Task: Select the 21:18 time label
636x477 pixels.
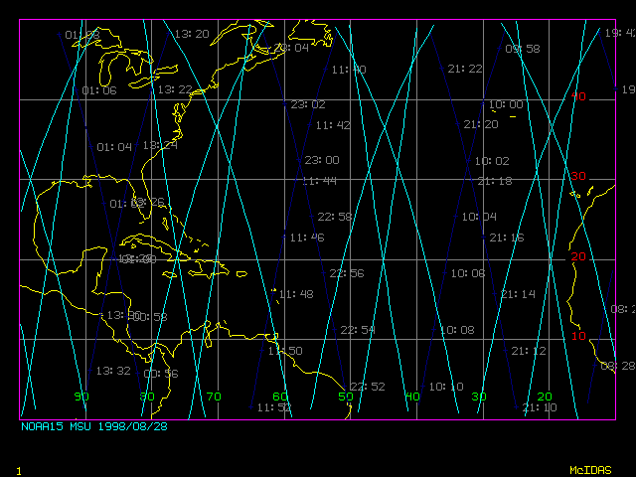Action: click(x=495, y=181)
